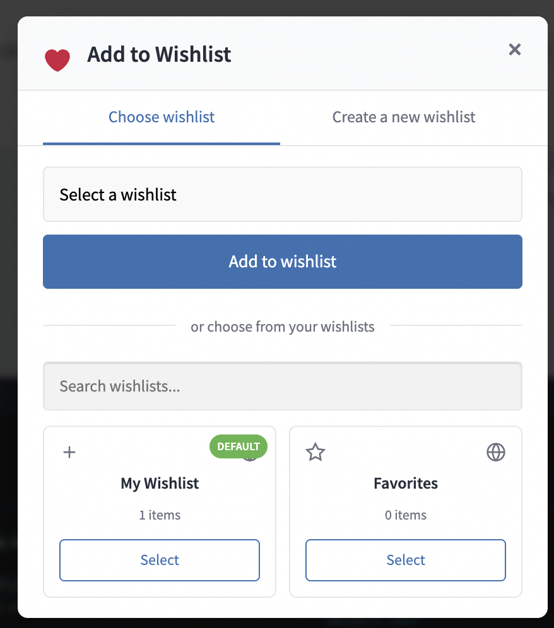The height and width of the screenshot is (628, 554).
Task: Click the plus icon on My Wishlist card
Action: 69,452
